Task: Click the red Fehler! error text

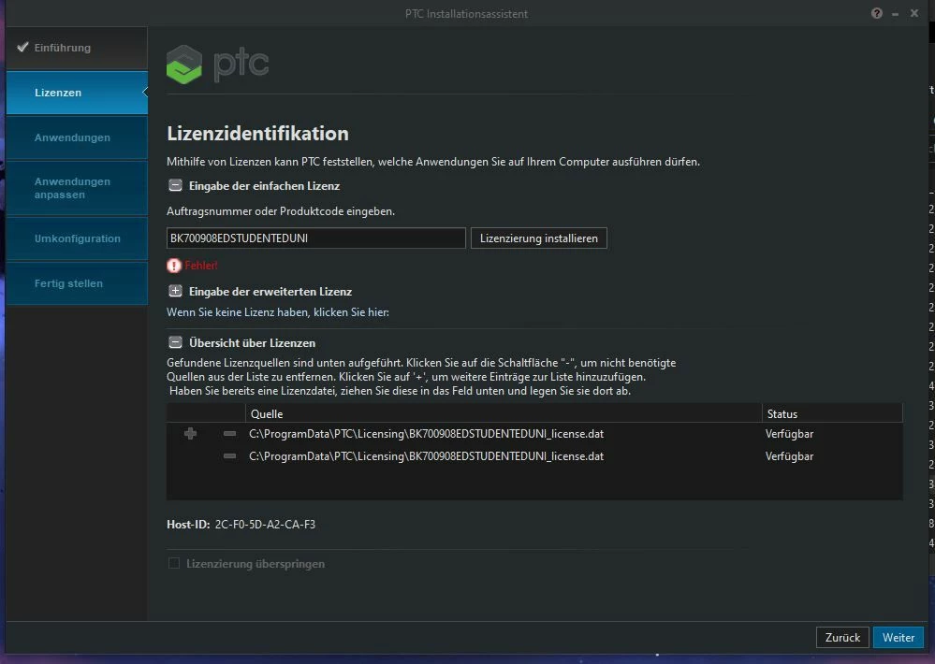Action: point(201,266)
